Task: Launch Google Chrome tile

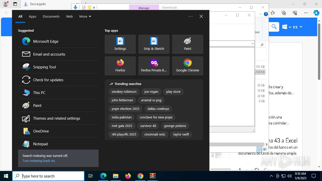Action: coord(188,66)
